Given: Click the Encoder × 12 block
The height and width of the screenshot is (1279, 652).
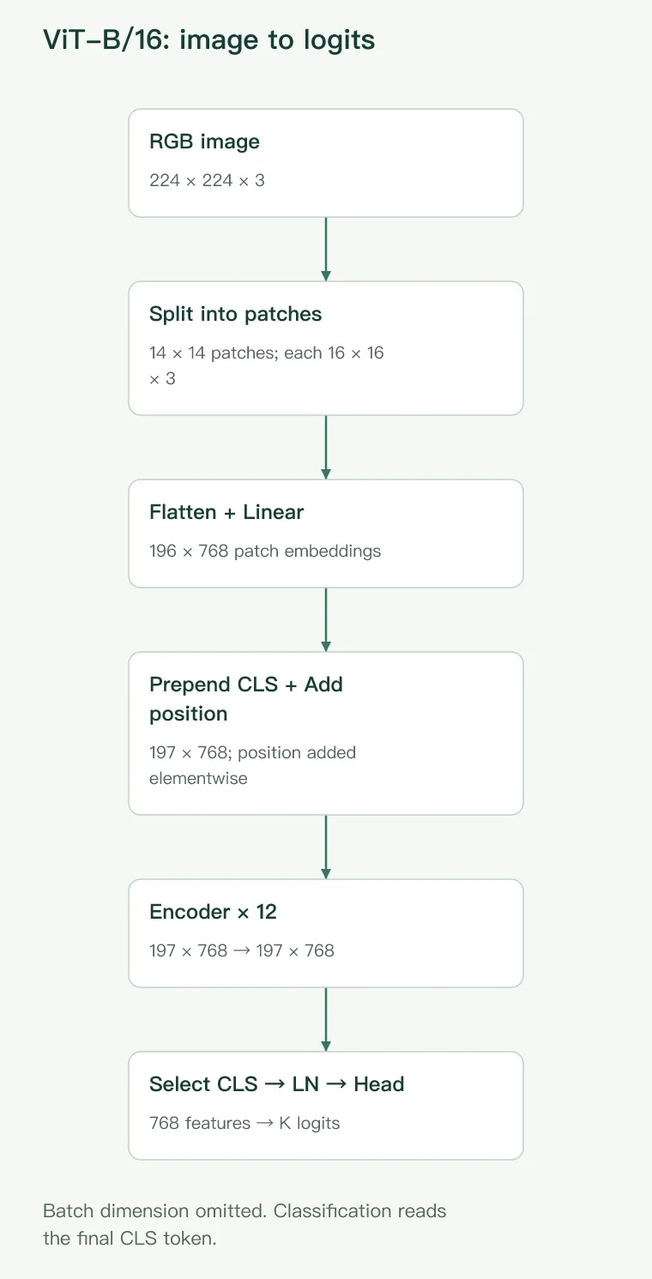Looking at the screenshot, I should pyautogui.click(x=326, y=933).
